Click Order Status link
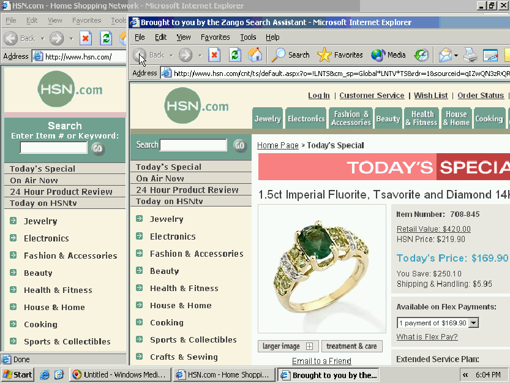The height and width of the screenshot is (383, 510). pyautogui.click(x=481, y=96)
